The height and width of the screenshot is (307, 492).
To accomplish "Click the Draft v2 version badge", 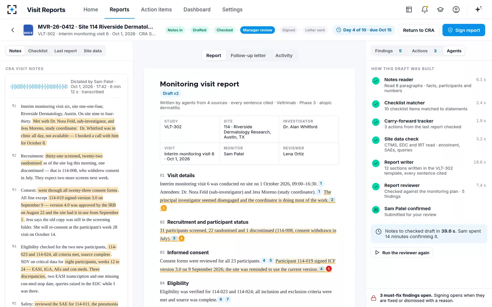I will [x=170, y=93].
